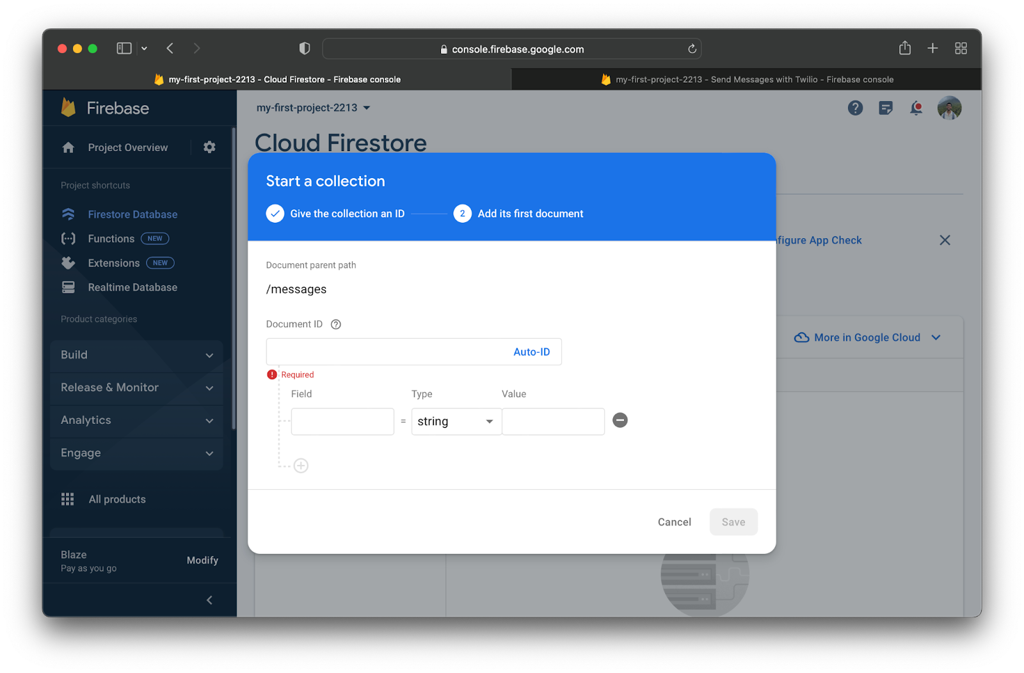Remove the field row with minus icon
1024x673 pixels.
[620, 420]
